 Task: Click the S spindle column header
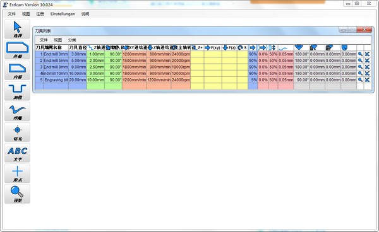[x=243, y=48]
